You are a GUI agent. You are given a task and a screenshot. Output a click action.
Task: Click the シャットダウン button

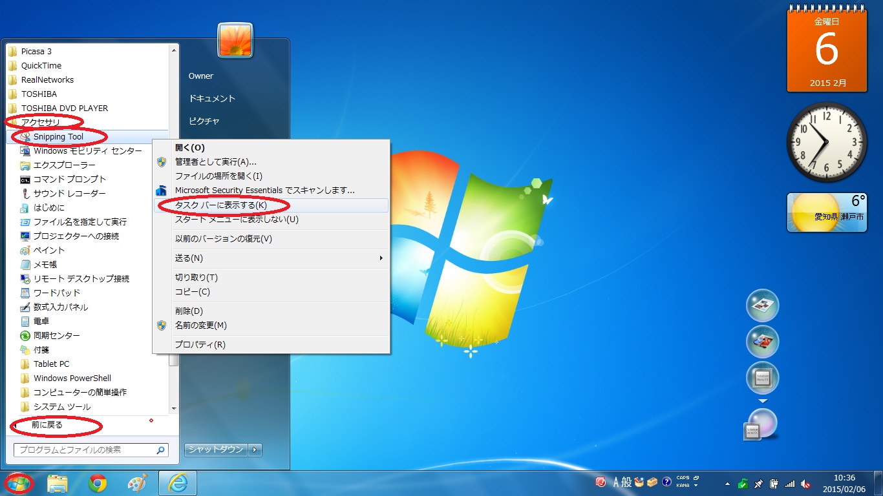click(x=217, y=449)
